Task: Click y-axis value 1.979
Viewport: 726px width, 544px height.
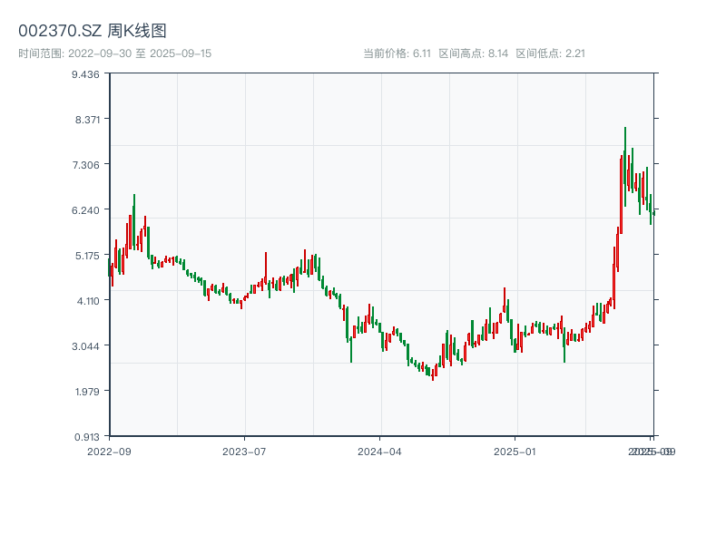Action: tap(87, 392)
